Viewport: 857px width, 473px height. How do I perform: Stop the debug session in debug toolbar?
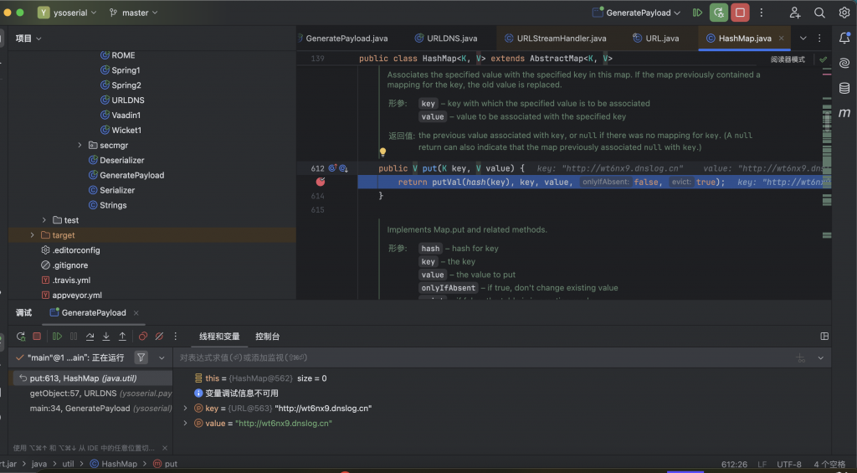point(37,337)
